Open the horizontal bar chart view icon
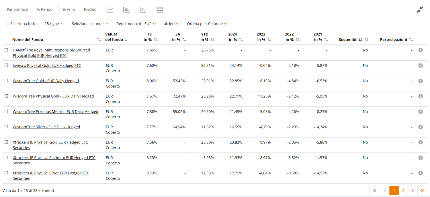Screen dimensions: 430x197 (x=126, y=9)
